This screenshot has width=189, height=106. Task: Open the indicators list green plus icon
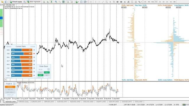click(x=76, y=2)
